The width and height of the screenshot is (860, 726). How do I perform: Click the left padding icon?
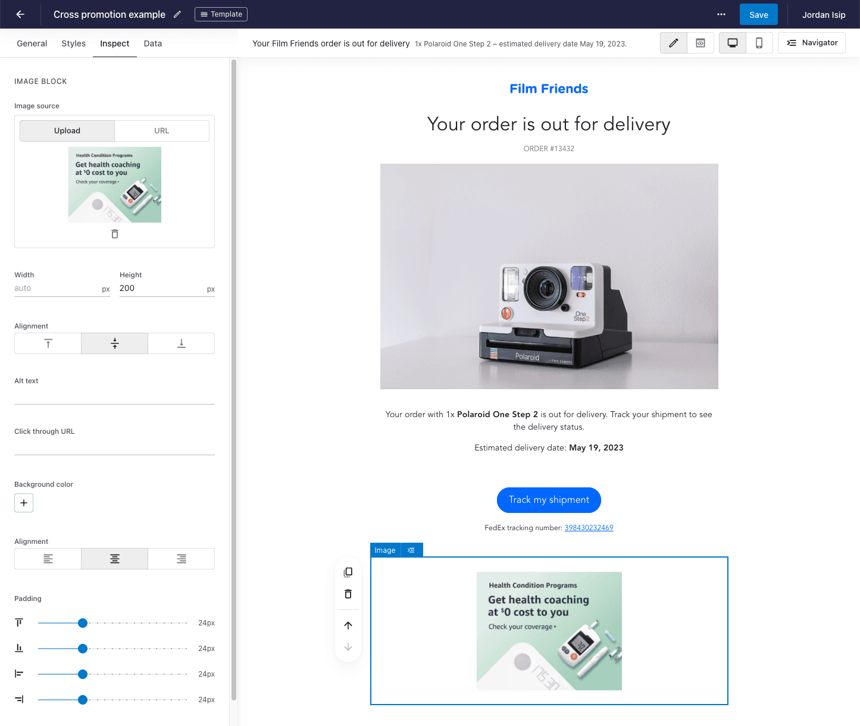coord(19,674)
